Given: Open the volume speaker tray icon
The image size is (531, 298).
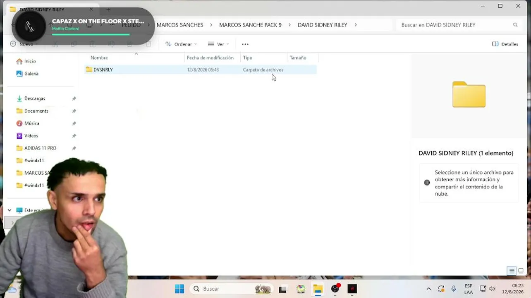Looking at the screenshot, I should click(492, 289).
